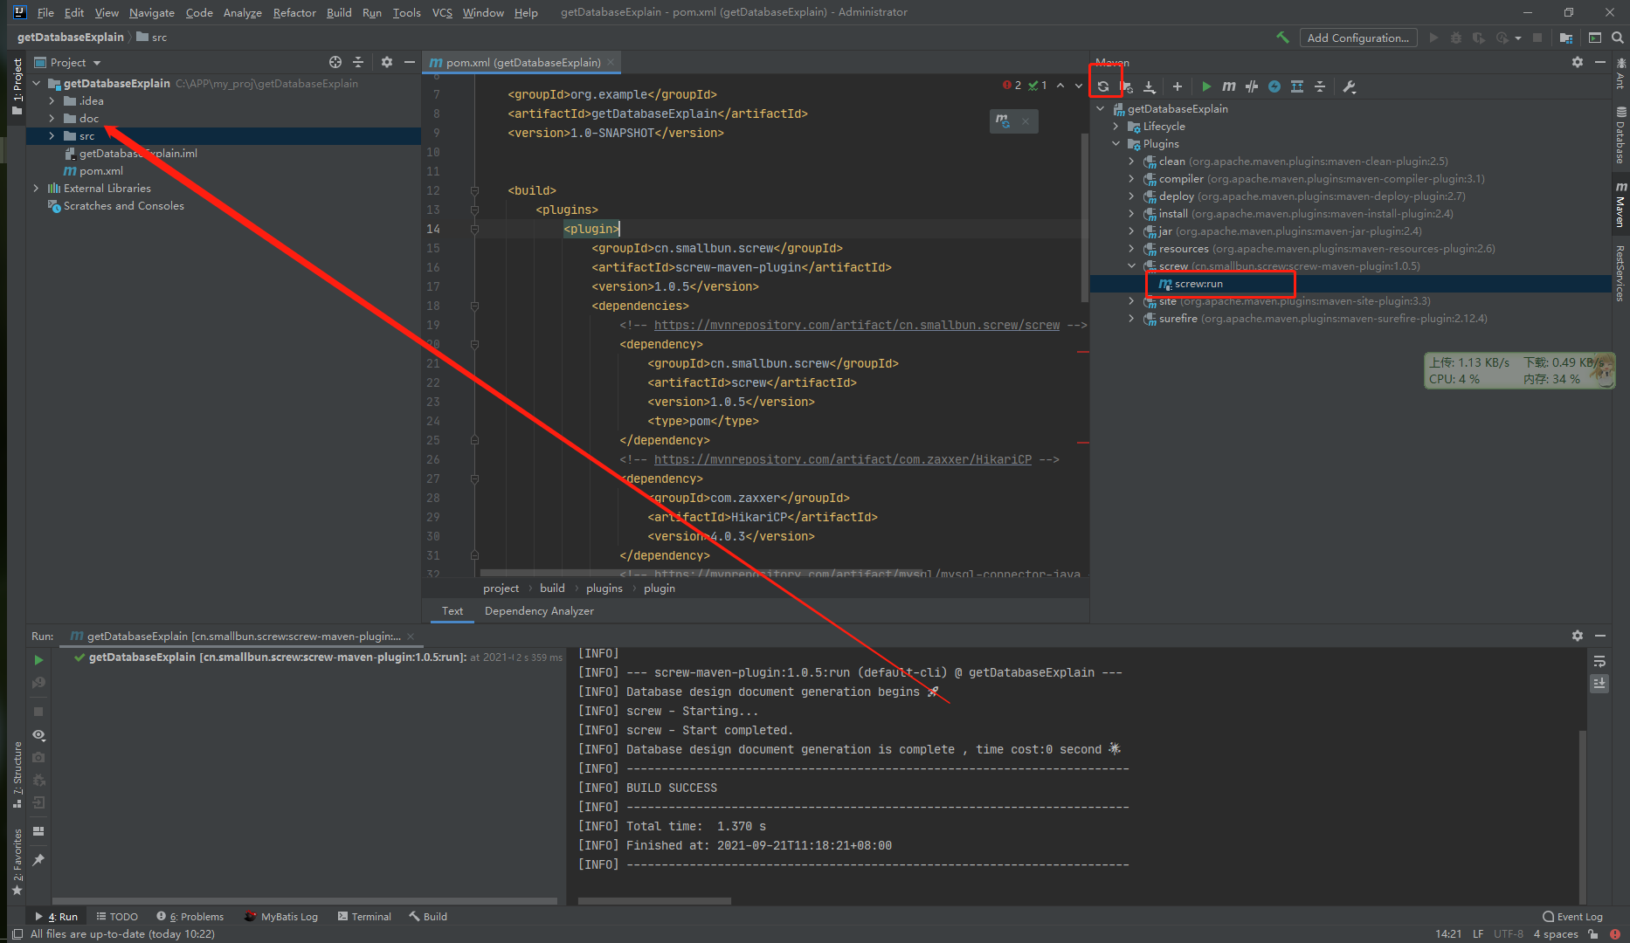Execute Maven Goal using the m icon
The height and width of the screenshot is (943, 1630).
click(x=1229, y=86)
